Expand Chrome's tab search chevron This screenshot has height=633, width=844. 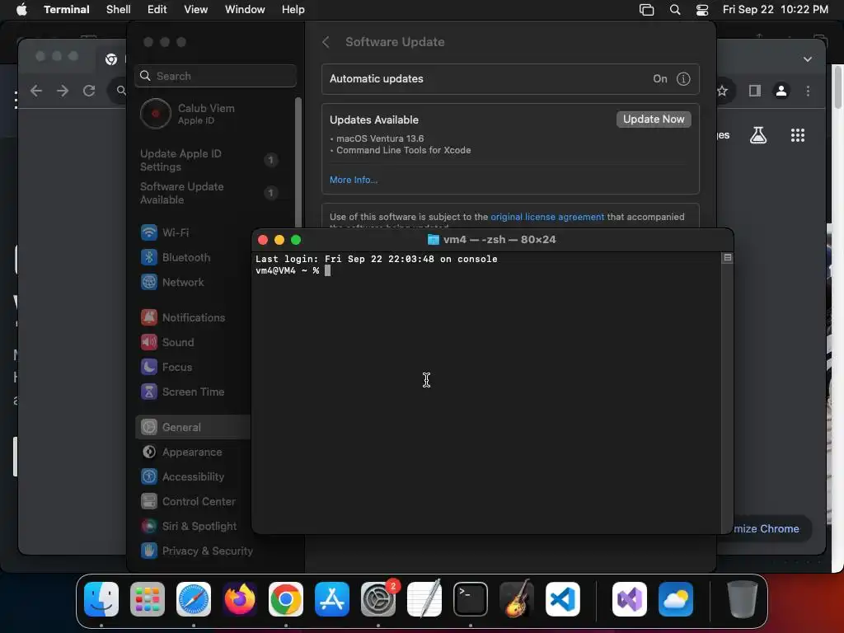(808, 59)
